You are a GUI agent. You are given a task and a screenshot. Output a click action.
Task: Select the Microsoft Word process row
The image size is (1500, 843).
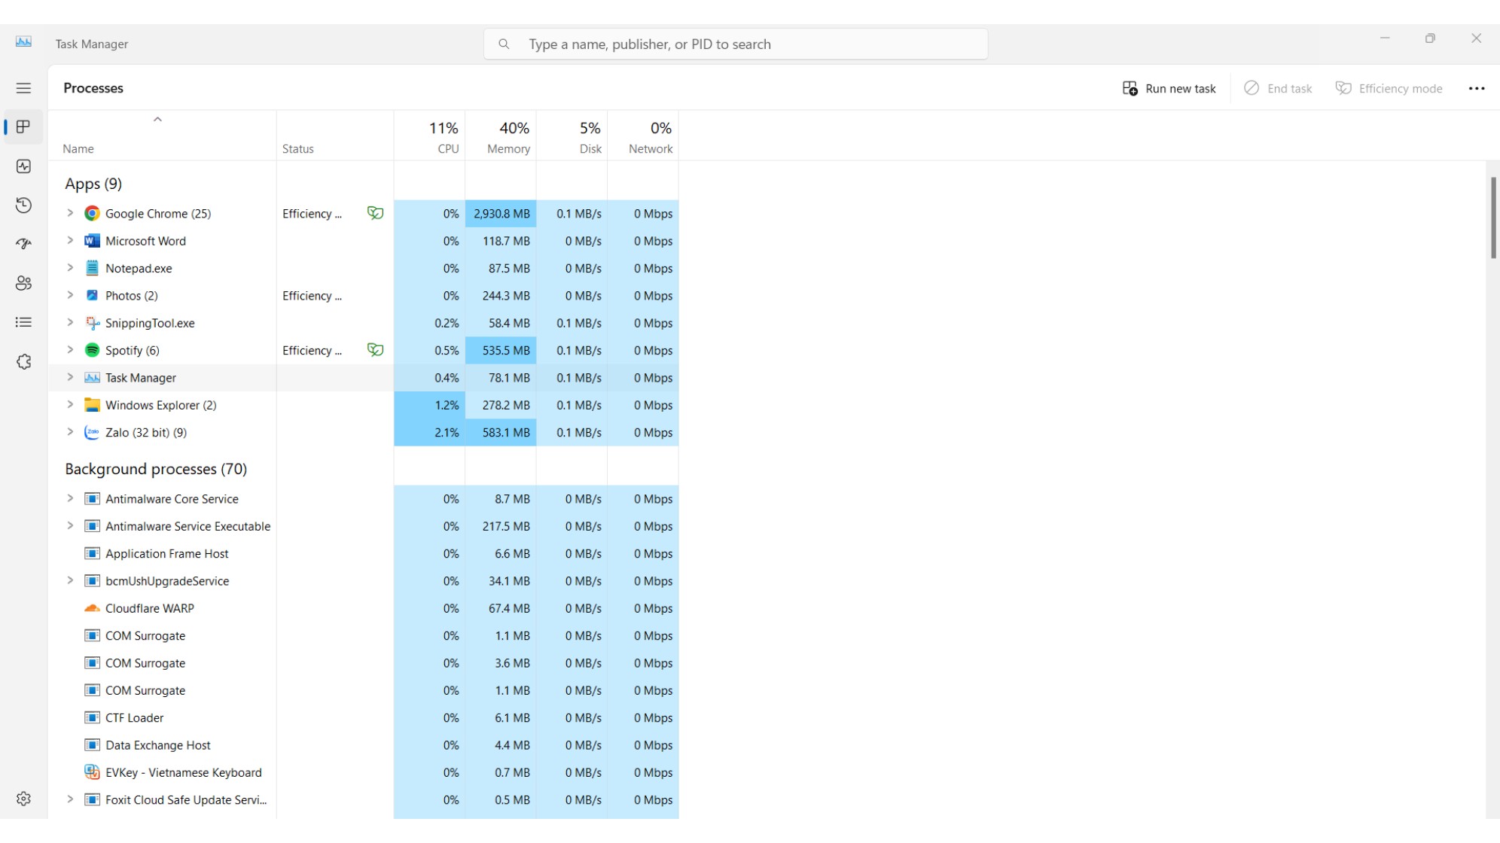coord(145,241)
